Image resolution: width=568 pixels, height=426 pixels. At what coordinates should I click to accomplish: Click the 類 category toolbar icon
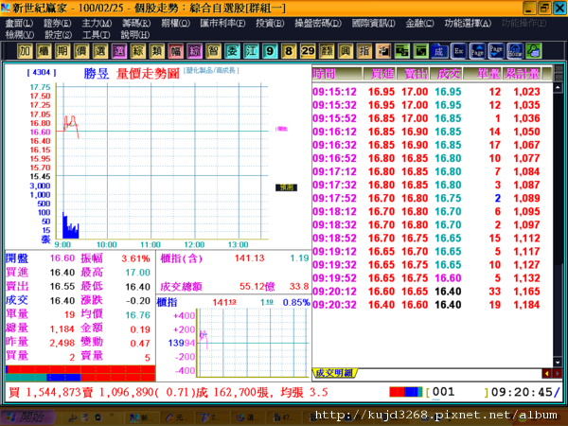[x=156, y=51]
